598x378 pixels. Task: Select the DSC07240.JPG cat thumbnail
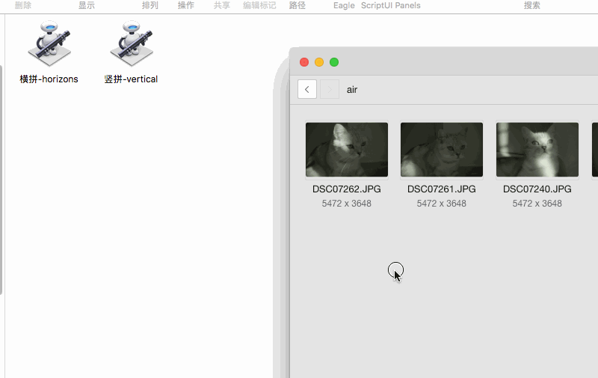coord(537,150)
